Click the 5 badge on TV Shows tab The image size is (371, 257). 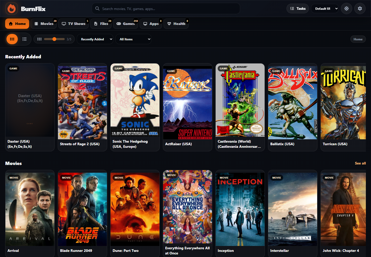pos(87,21)
